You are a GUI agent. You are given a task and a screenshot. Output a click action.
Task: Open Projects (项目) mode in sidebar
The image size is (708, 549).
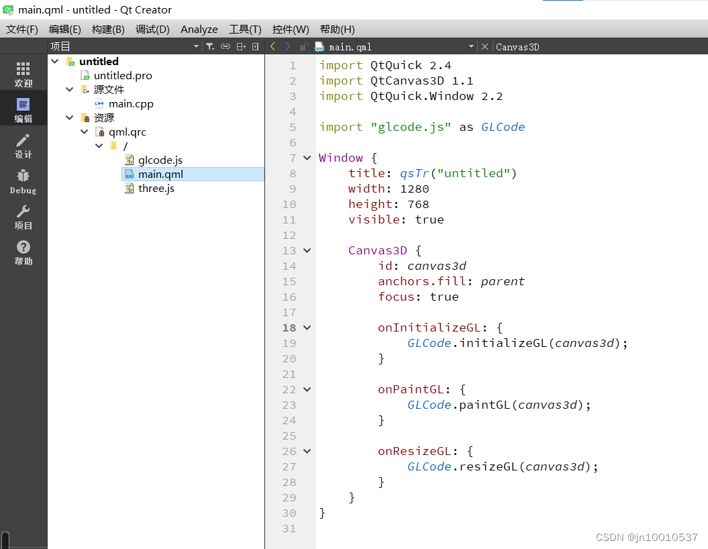pyautogui.click(x=23, y=217)
